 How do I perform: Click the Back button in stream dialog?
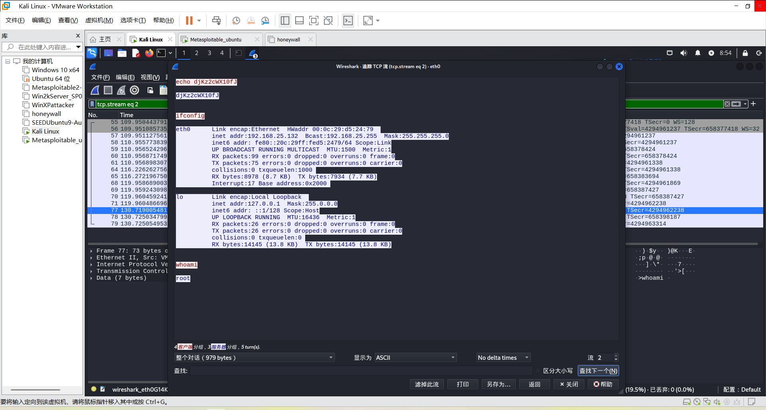pos(535,384)
